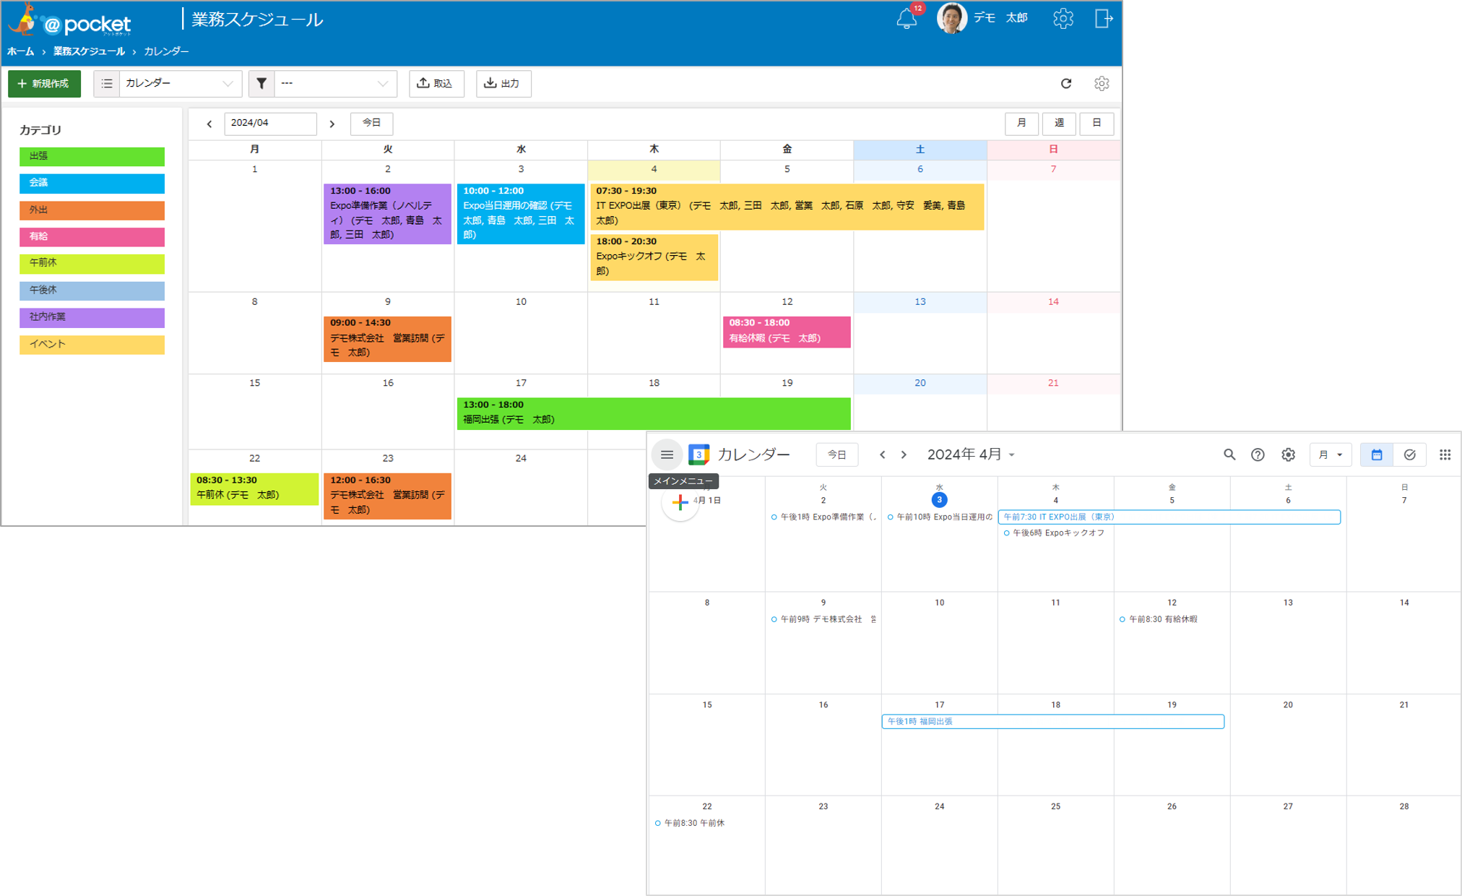This screenshot has width=1462, height=896.
Task: Open the Expo準備作業 event on April 2
Action: [x=387, y=213]
